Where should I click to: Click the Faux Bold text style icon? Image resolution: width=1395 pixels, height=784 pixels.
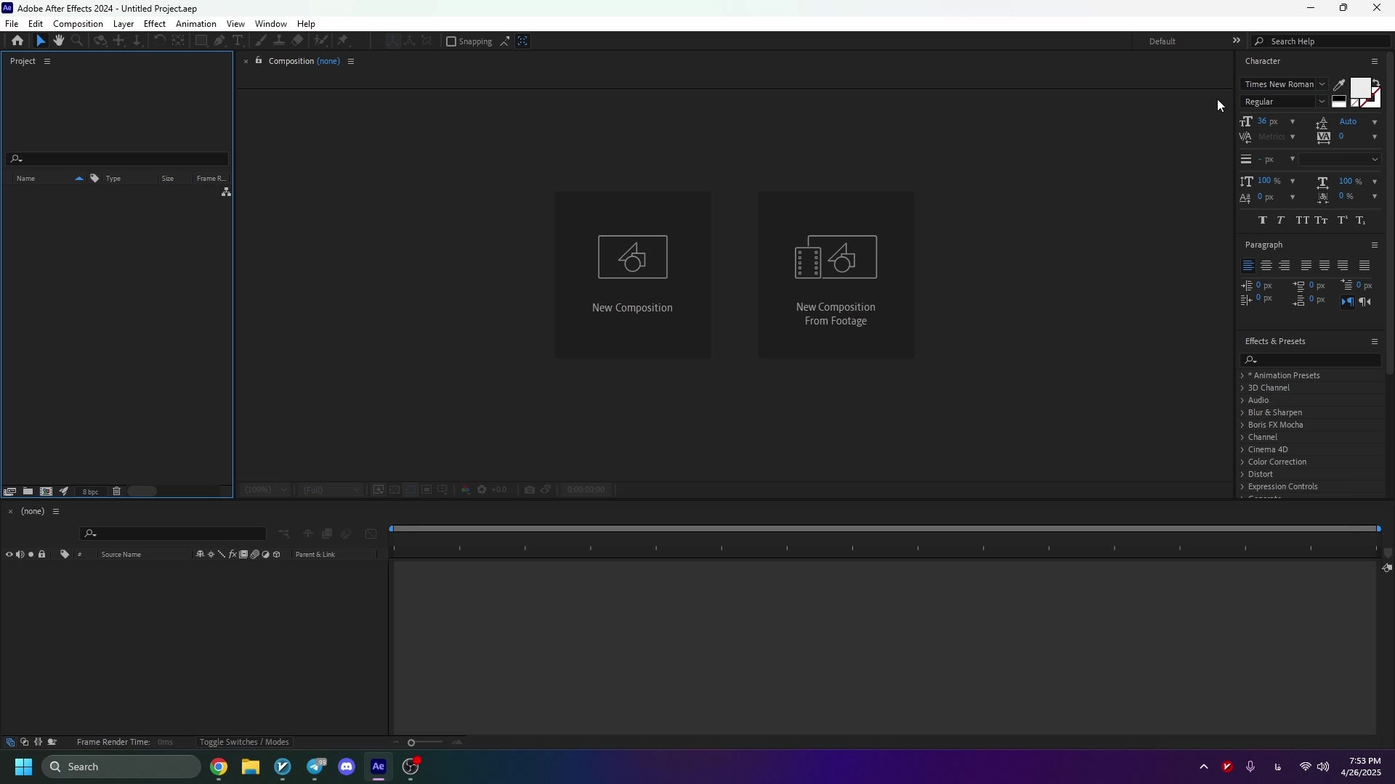click(1263, 221)
